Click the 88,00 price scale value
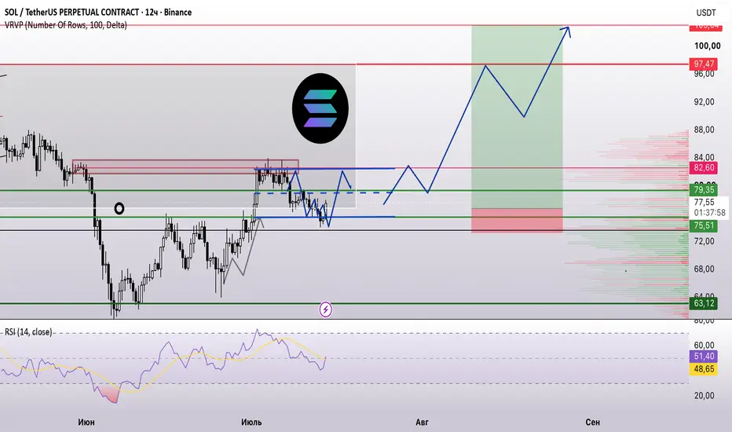The image size is (732, 432). pos(704,130)
